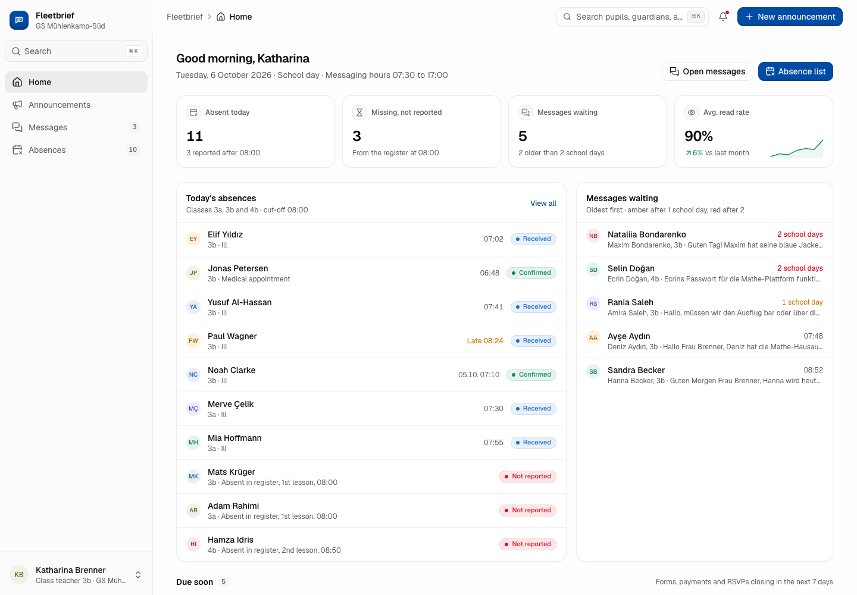This screenshot has width=857, height=595.
Task: Click the Absent today card icon
Action: pos(193,112)
